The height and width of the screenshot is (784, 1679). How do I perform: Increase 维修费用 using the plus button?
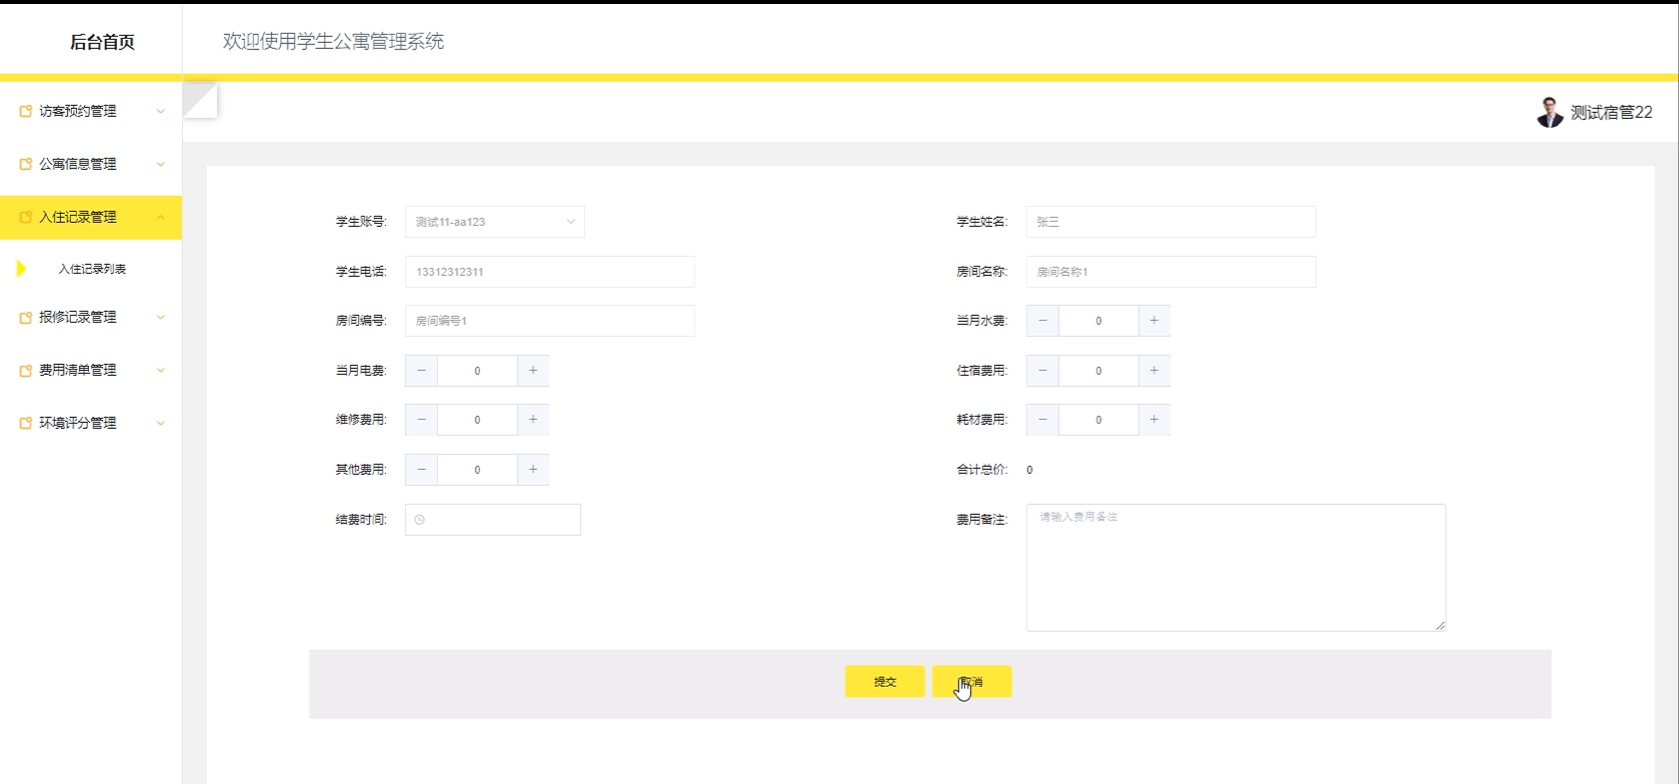[x=533, y=420]
